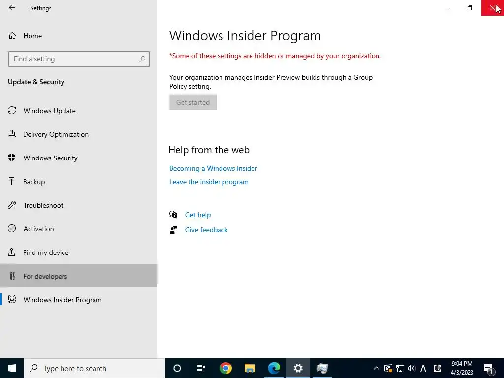Open Windows Update settings page
This screenshot has width=504, height=378.
[x=79, y=111]
